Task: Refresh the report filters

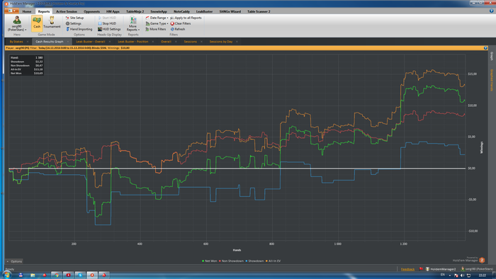Action: coord(178,29)
